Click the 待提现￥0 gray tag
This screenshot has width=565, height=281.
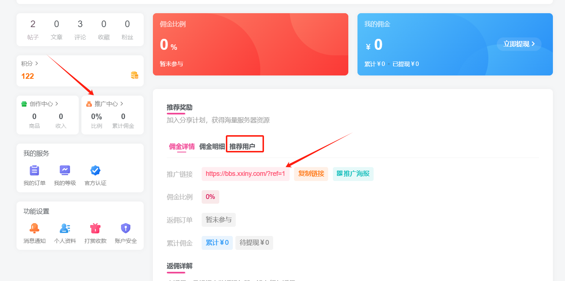coord(254,243)
